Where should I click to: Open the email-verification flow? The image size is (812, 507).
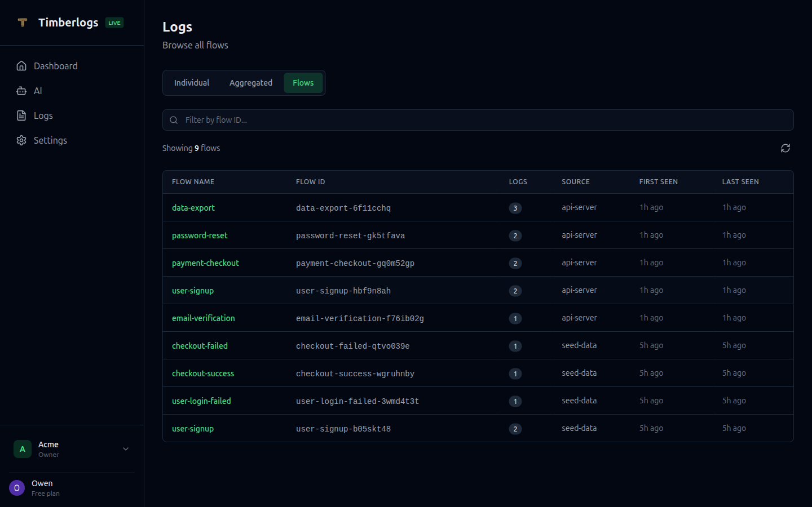(x=203, y=318)
